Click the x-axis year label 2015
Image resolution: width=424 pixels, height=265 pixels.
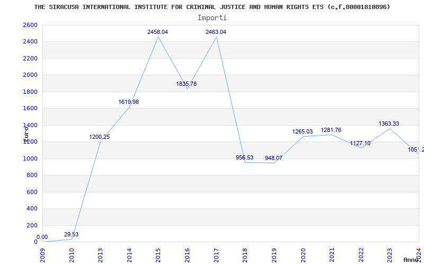[158, 255]
